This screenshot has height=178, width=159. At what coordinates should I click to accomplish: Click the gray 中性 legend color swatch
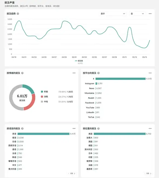[x=42, y=102]
